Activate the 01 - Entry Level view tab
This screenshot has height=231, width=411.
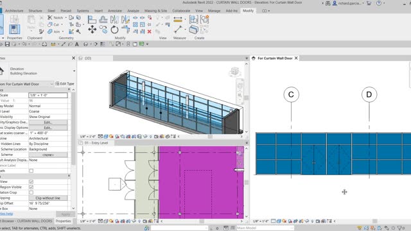pyautogui.click(x=96, y=143)
